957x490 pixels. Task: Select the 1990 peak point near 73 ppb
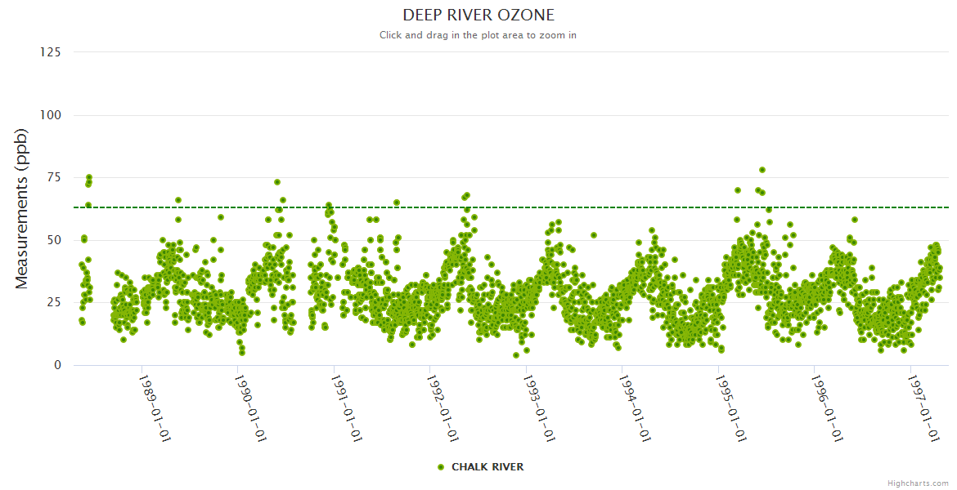277,182
